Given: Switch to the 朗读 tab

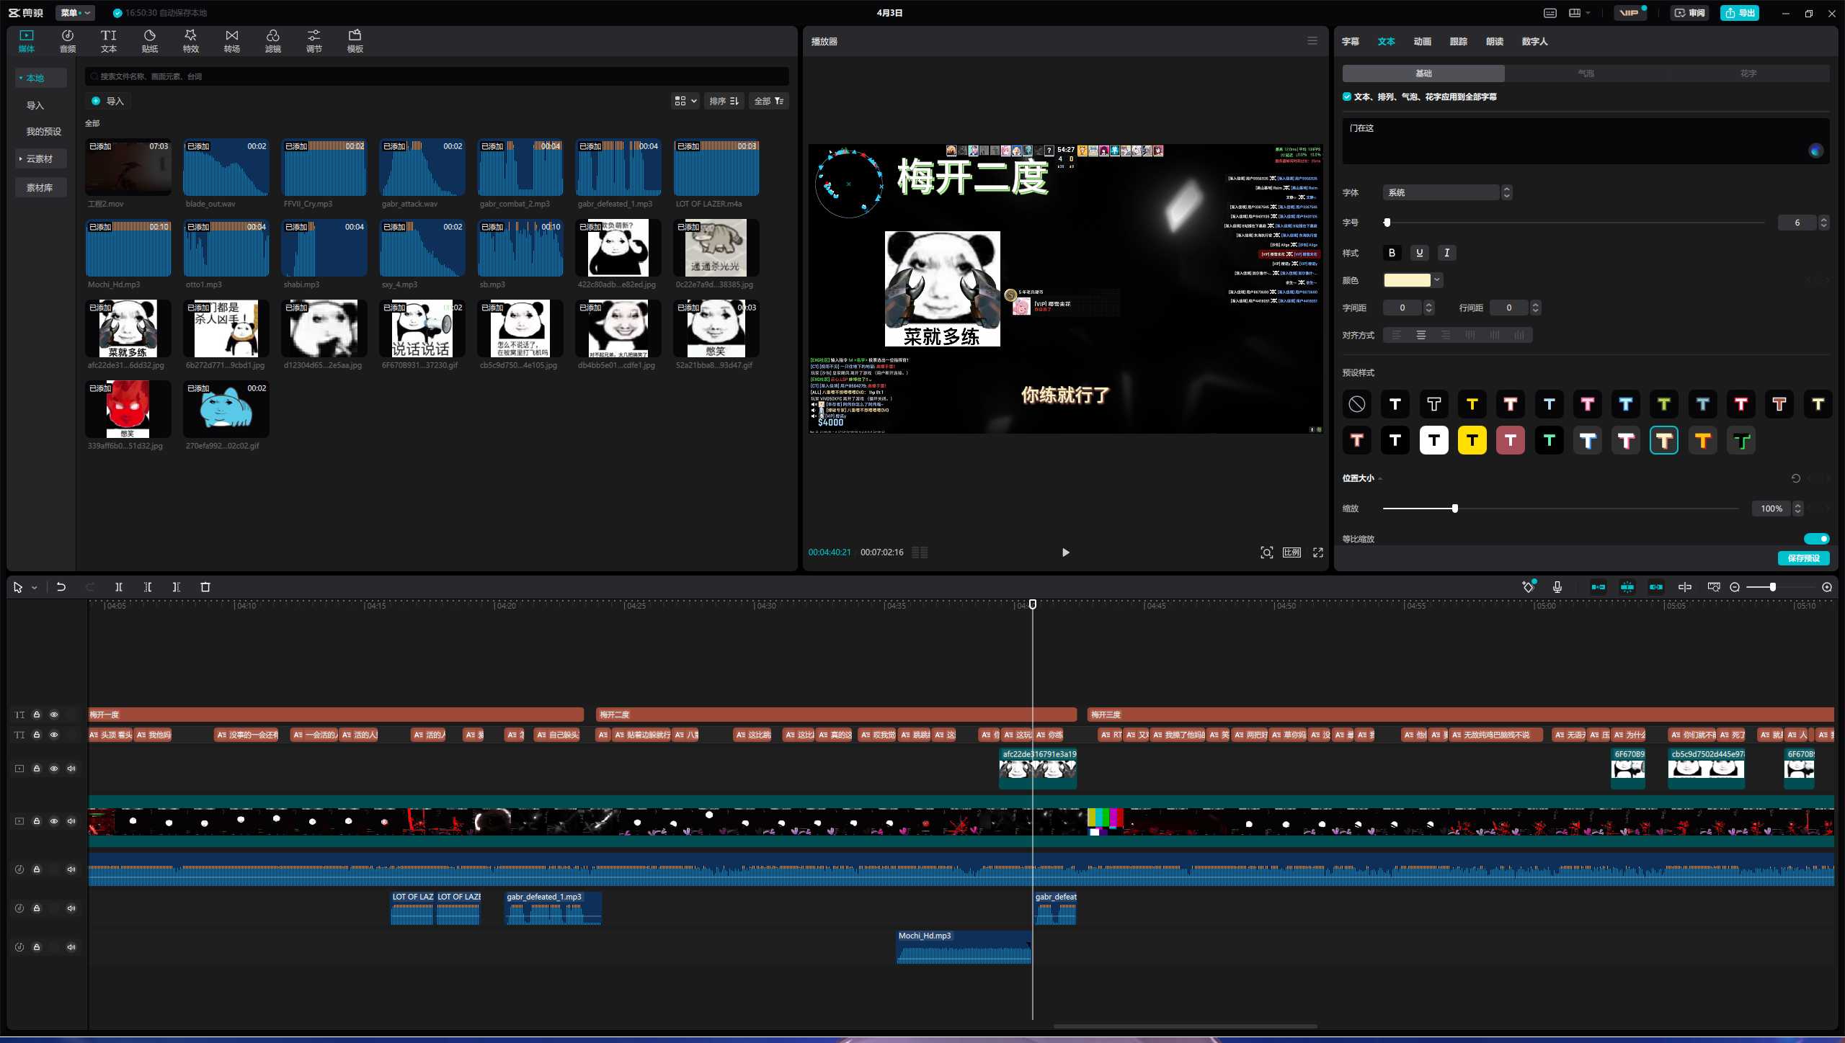Looking at the screenshot, I should [1494, 42].
